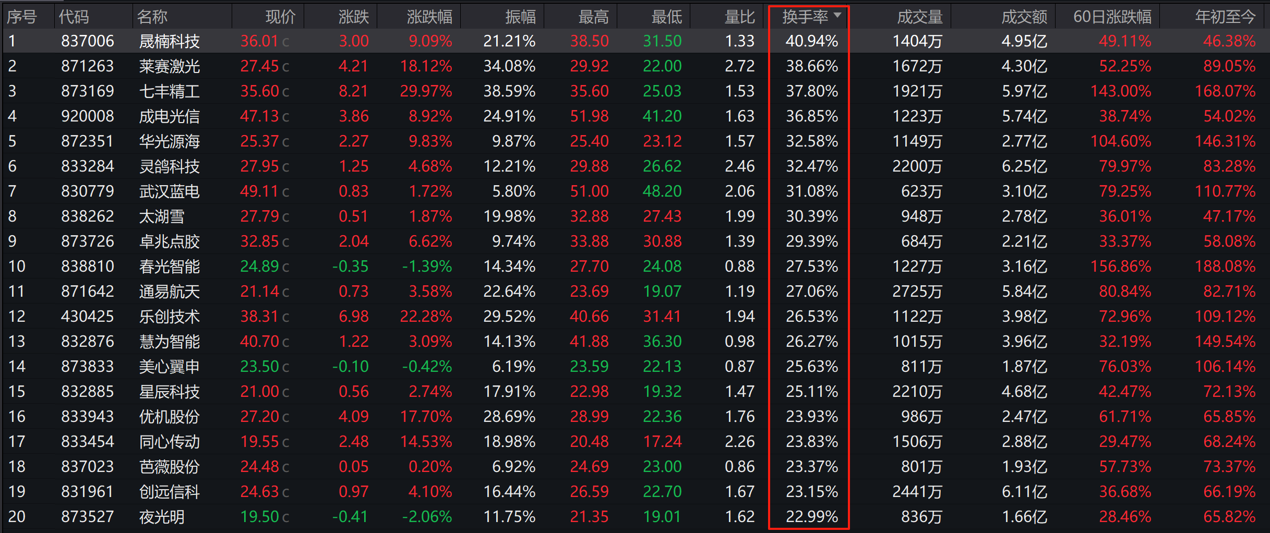Sort by the 最高 column header
1270x533 pixels.
[x=594, y=17]
